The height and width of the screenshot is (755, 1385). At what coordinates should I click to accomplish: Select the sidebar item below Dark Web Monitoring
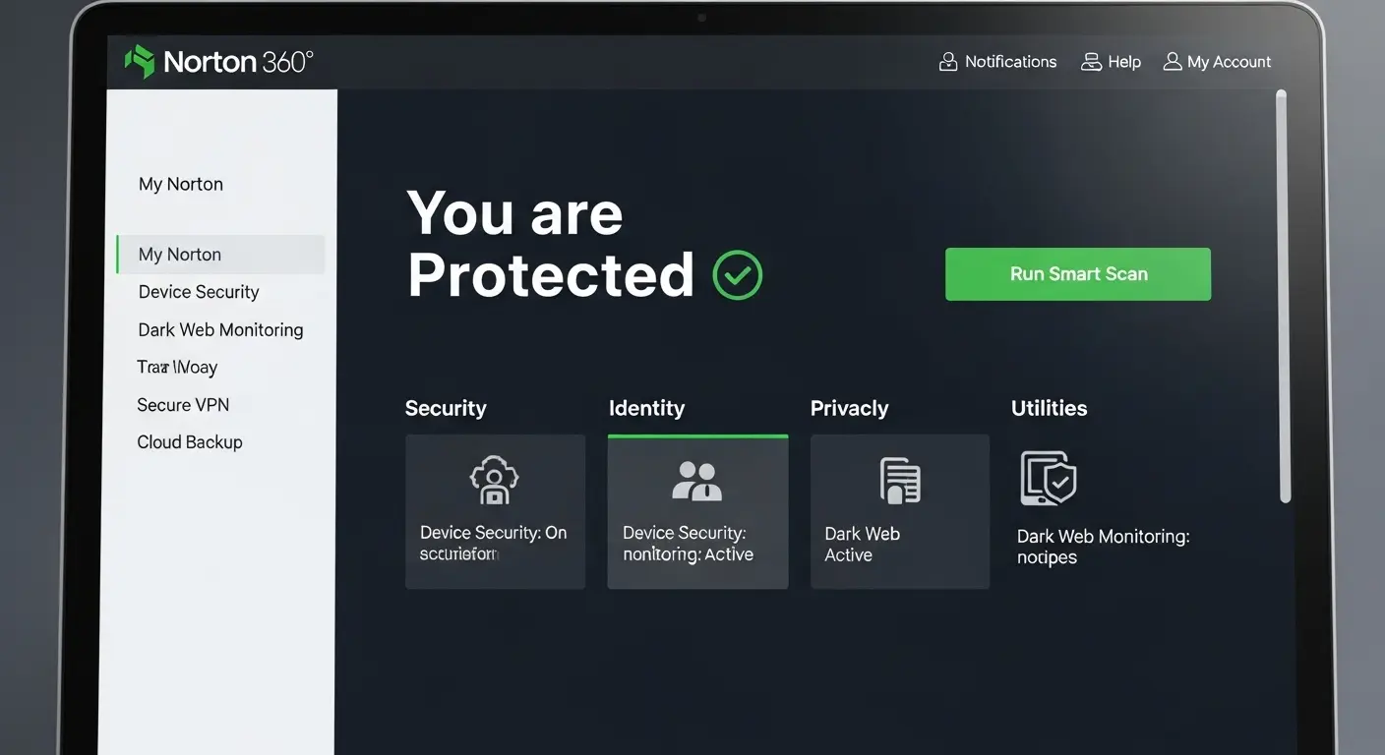[177, 368]
